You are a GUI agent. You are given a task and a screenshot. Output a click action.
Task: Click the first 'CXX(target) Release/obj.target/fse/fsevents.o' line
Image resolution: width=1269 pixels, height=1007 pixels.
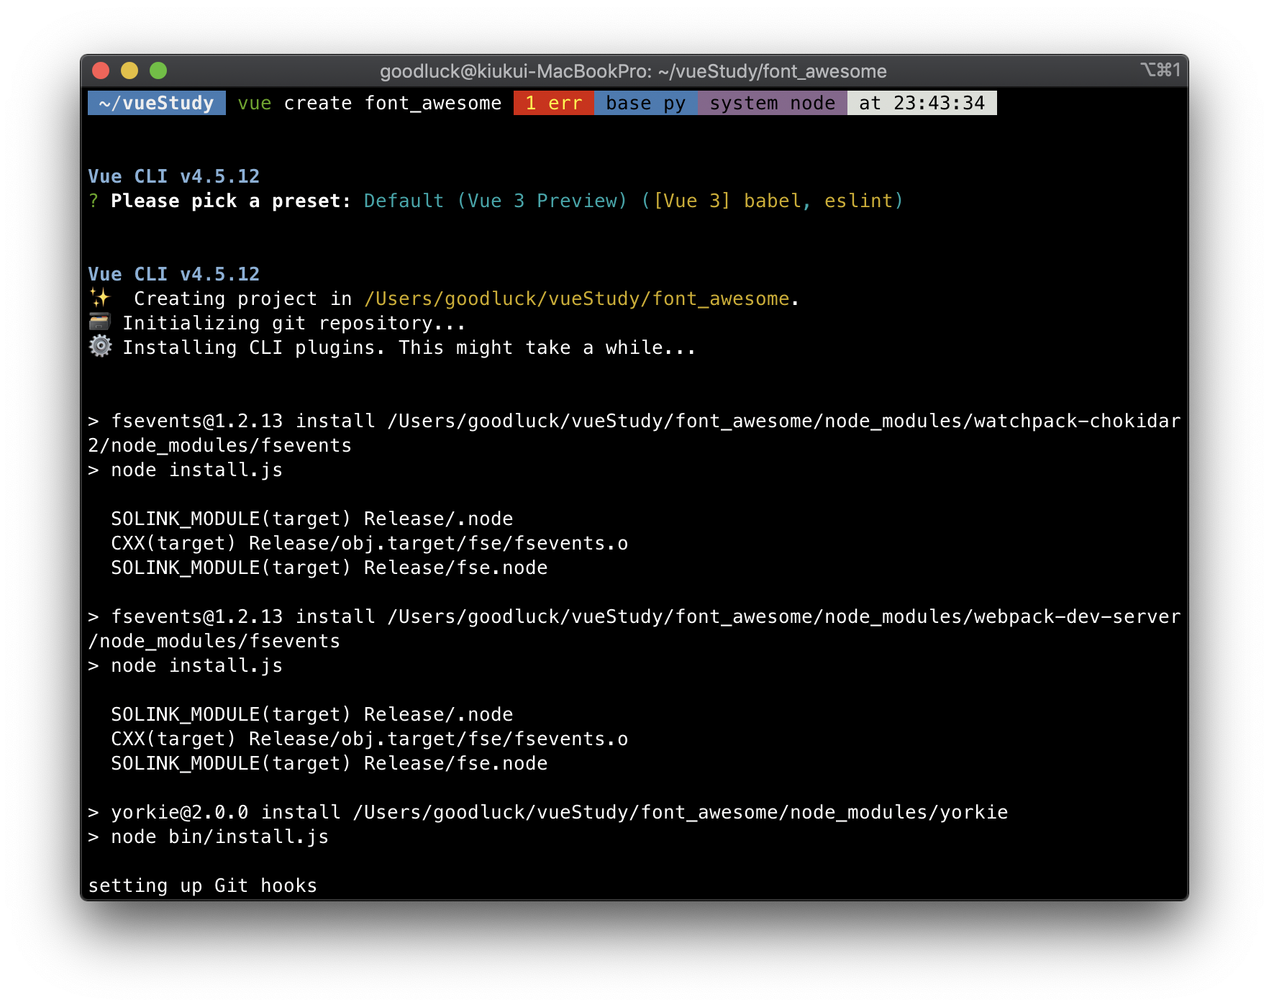[x=370, y=543]
